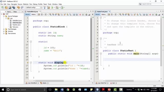Save All files with the toolbar icon

coord(14,7)
